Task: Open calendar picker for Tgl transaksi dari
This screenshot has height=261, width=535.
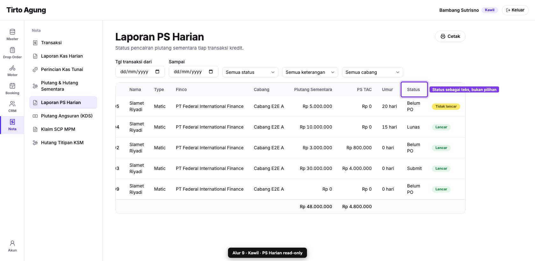Action: [x=157, y=72]
